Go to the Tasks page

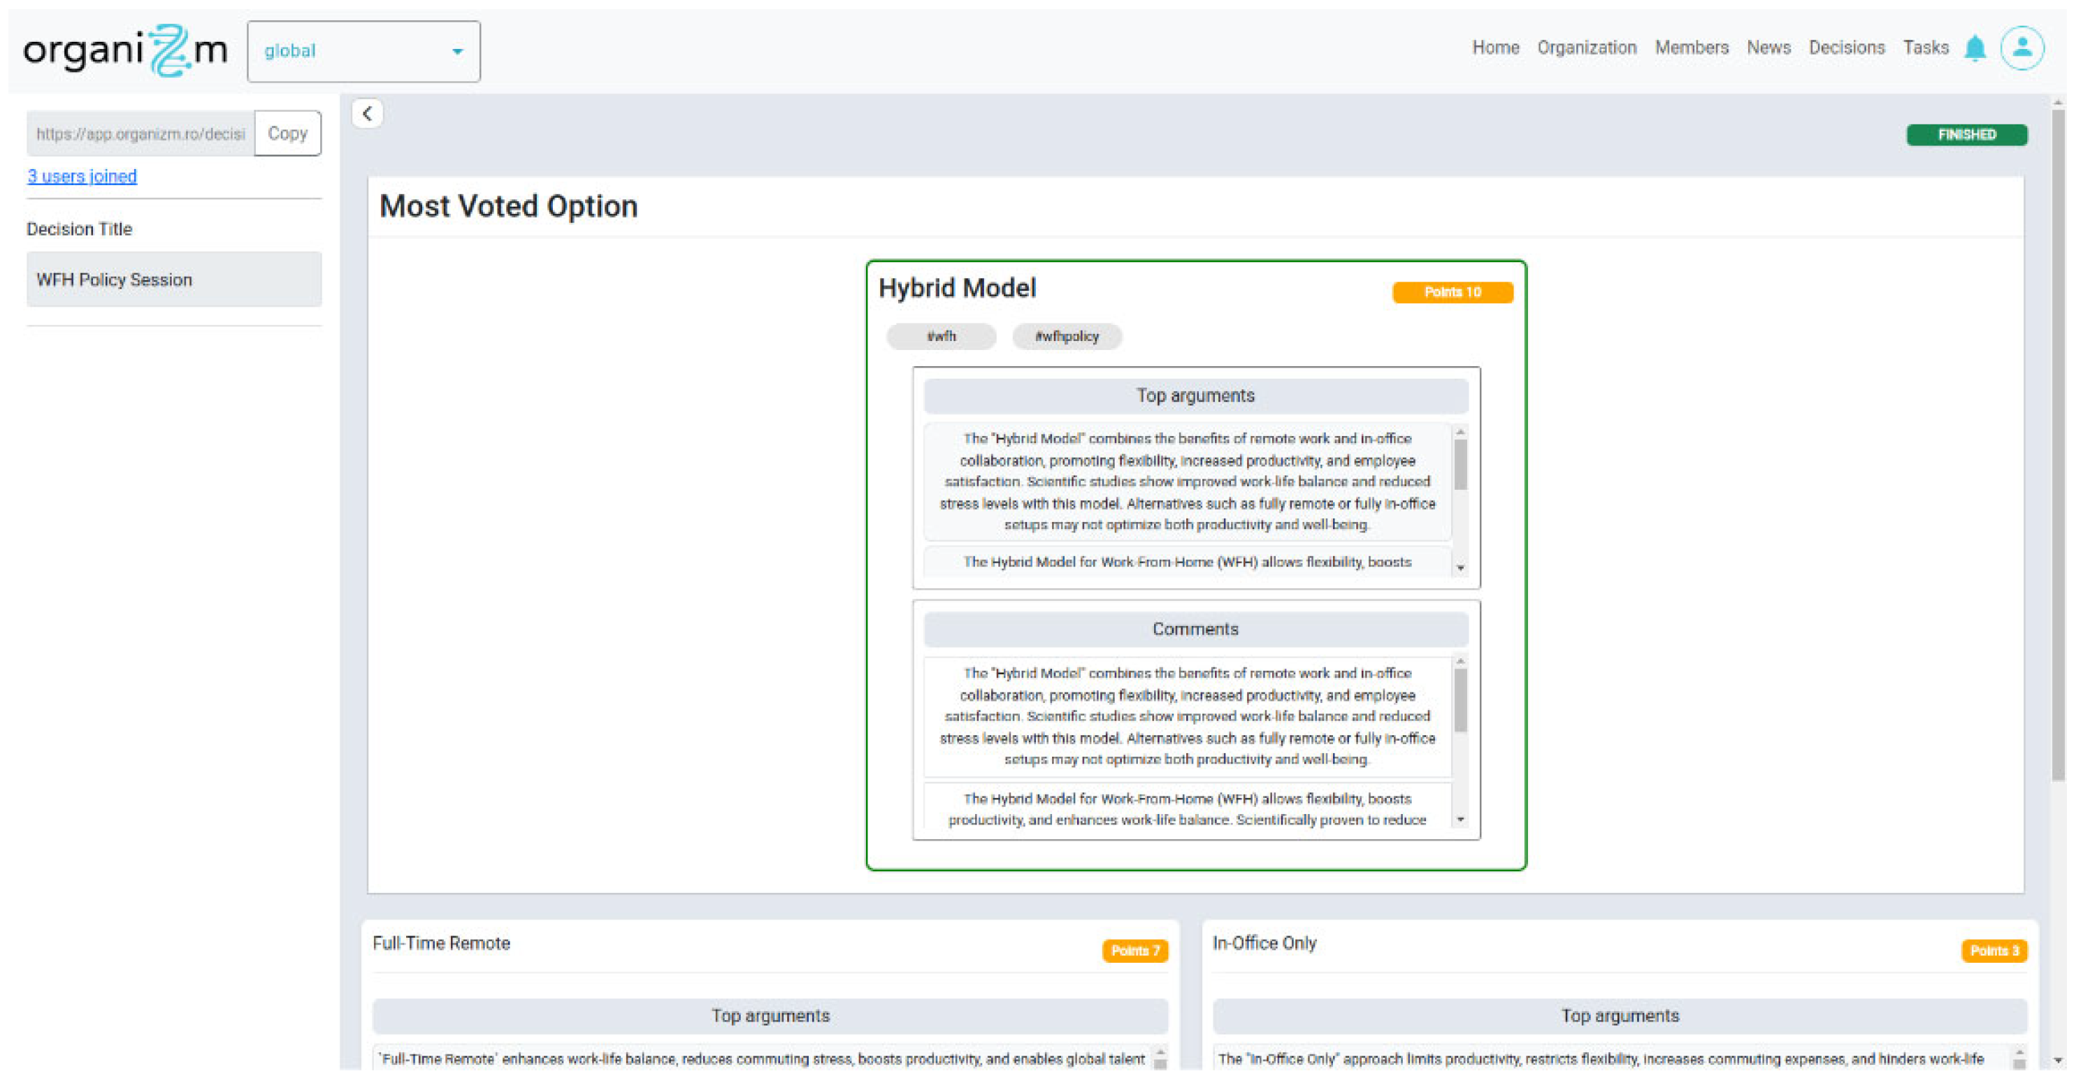pos(1925,48)
